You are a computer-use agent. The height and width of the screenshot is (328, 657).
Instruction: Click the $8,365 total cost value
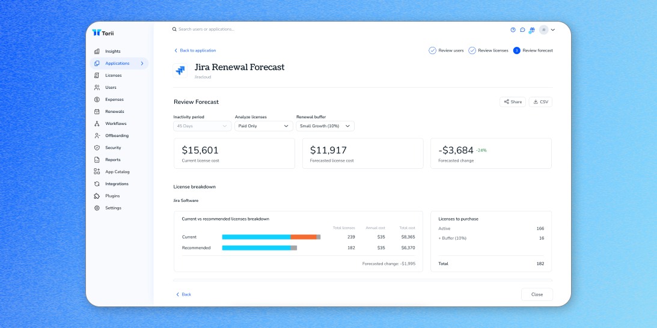[408, 237]
